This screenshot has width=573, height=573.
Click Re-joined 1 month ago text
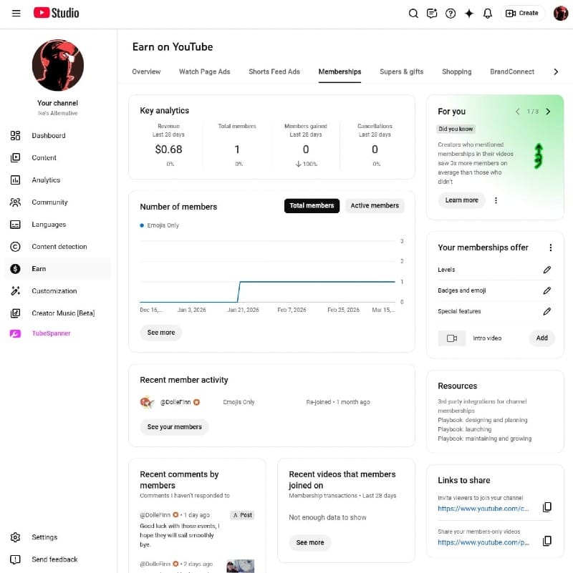click(338, 402)
